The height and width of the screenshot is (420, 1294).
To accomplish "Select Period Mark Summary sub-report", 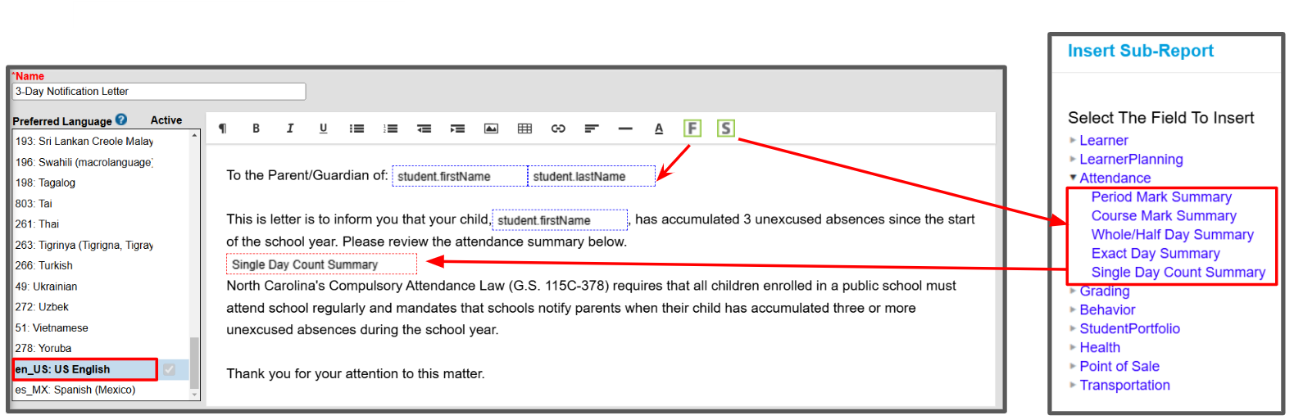I will click(x=1161, y=197).
